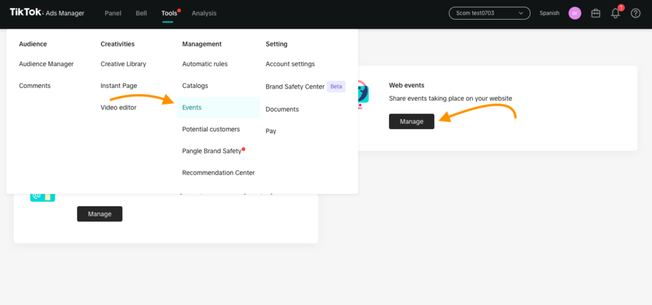Open Documents under Setting
This screenshot has height=305, width=652.
click(x=282, y=110)
